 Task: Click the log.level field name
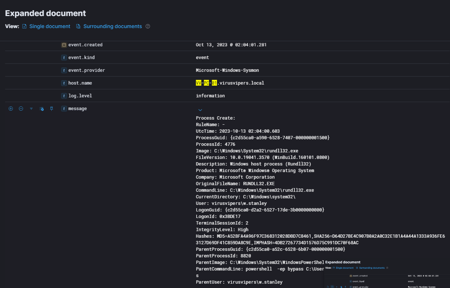[80, 96]
